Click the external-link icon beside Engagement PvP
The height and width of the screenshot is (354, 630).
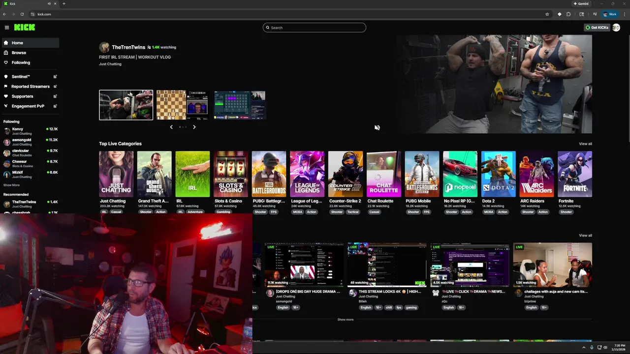point(55,106)
